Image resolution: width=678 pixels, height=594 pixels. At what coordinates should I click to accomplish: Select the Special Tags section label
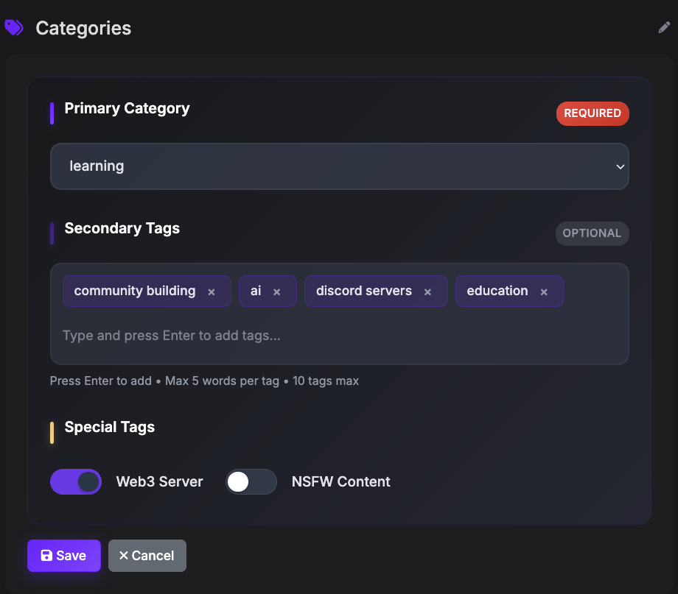109,427
